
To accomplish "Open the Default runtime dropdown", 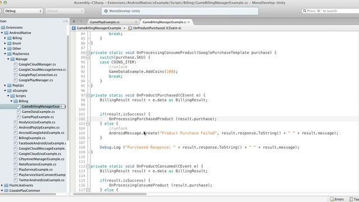I will 65,11.
